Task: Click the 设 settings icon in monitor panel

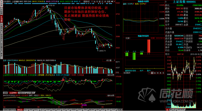Action: (163, 73)
